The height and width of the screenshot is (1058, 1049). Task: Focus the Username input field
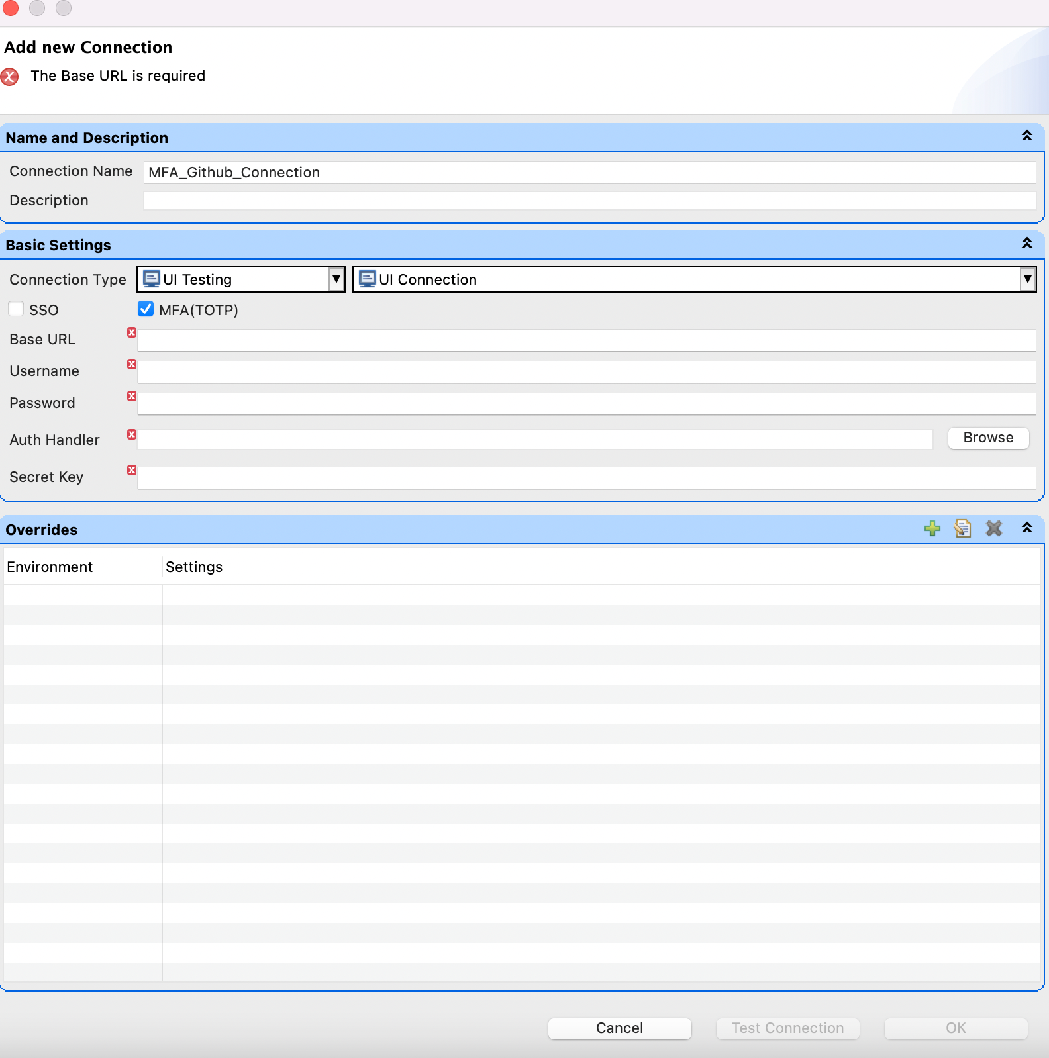[x=586, y=372]
